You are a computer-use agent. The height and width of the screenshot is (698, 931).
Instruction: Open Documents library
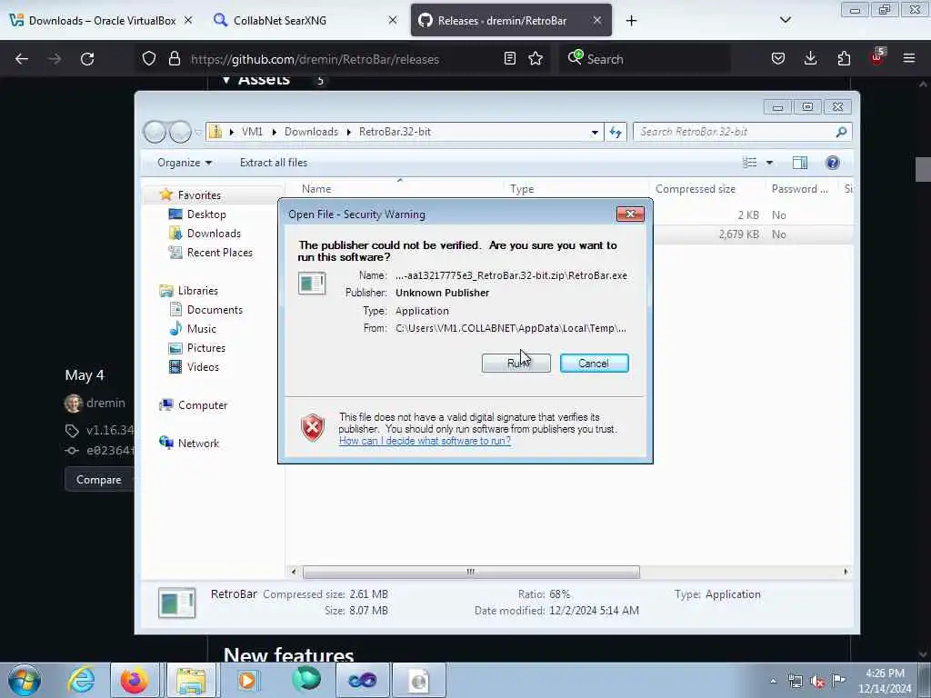[215, 310]
